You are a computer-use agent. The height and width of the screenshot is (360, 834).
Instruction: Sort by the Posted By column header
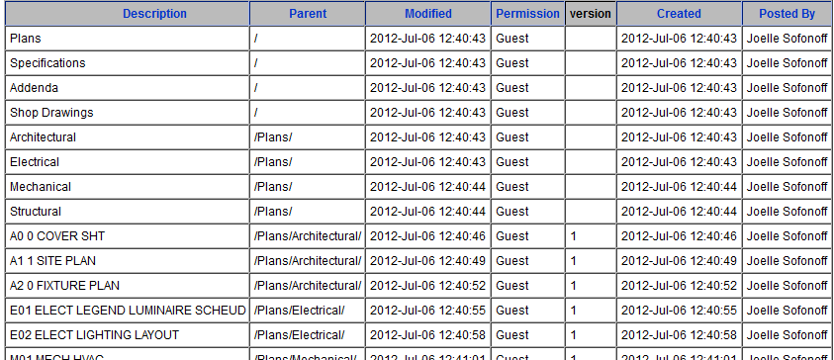787,14
